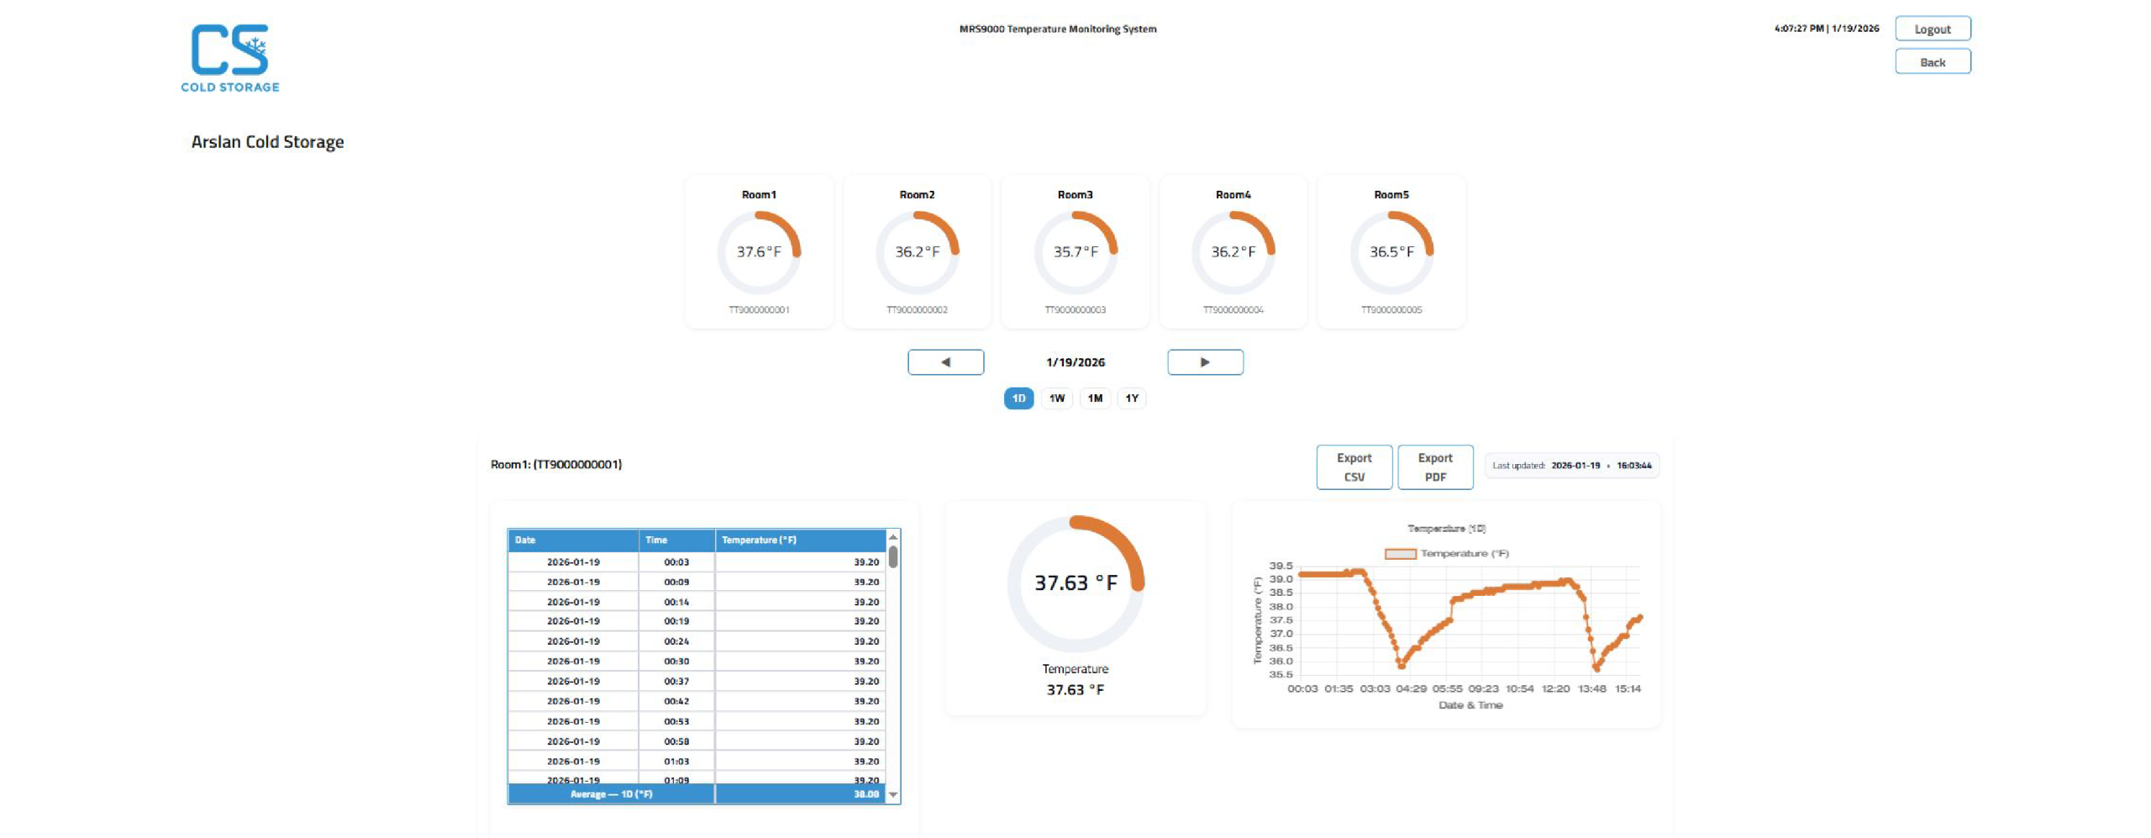Click the Cold Storage logo
Image resolution: width=2151 pixels, height=838 pixels.
pos(229,57)
